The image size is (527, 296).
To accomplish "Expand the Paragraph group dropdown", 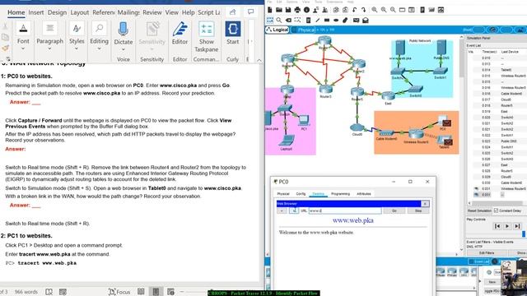I will click(49, 49).
